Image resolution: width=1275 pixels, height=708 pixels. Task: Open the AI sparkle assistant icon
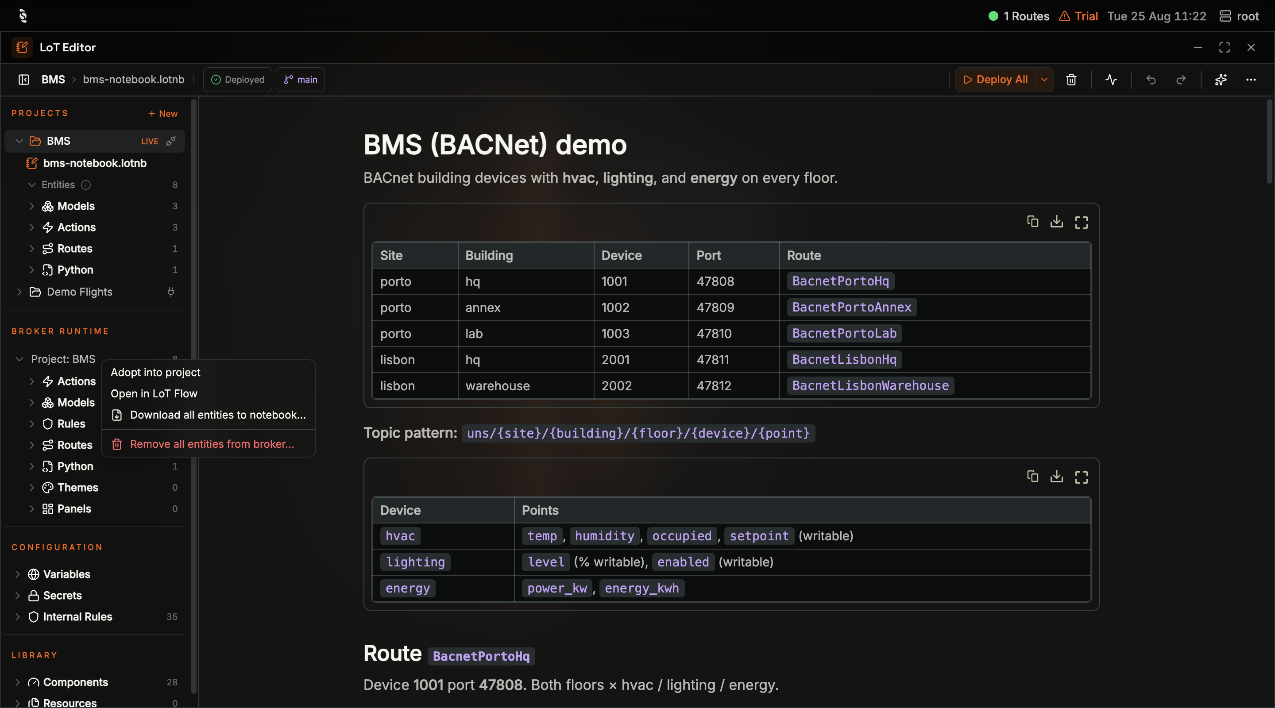tap(1221, 80)
